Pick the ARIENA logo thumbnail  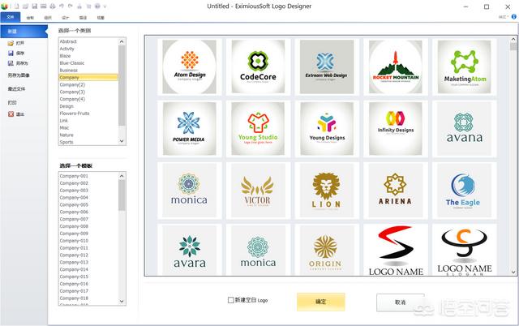pos(395,191)
